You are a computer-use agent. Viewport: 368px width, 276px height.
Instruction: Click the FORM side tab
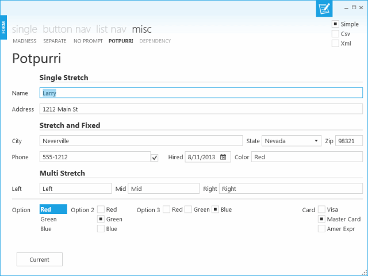click(x=3, y=27)
